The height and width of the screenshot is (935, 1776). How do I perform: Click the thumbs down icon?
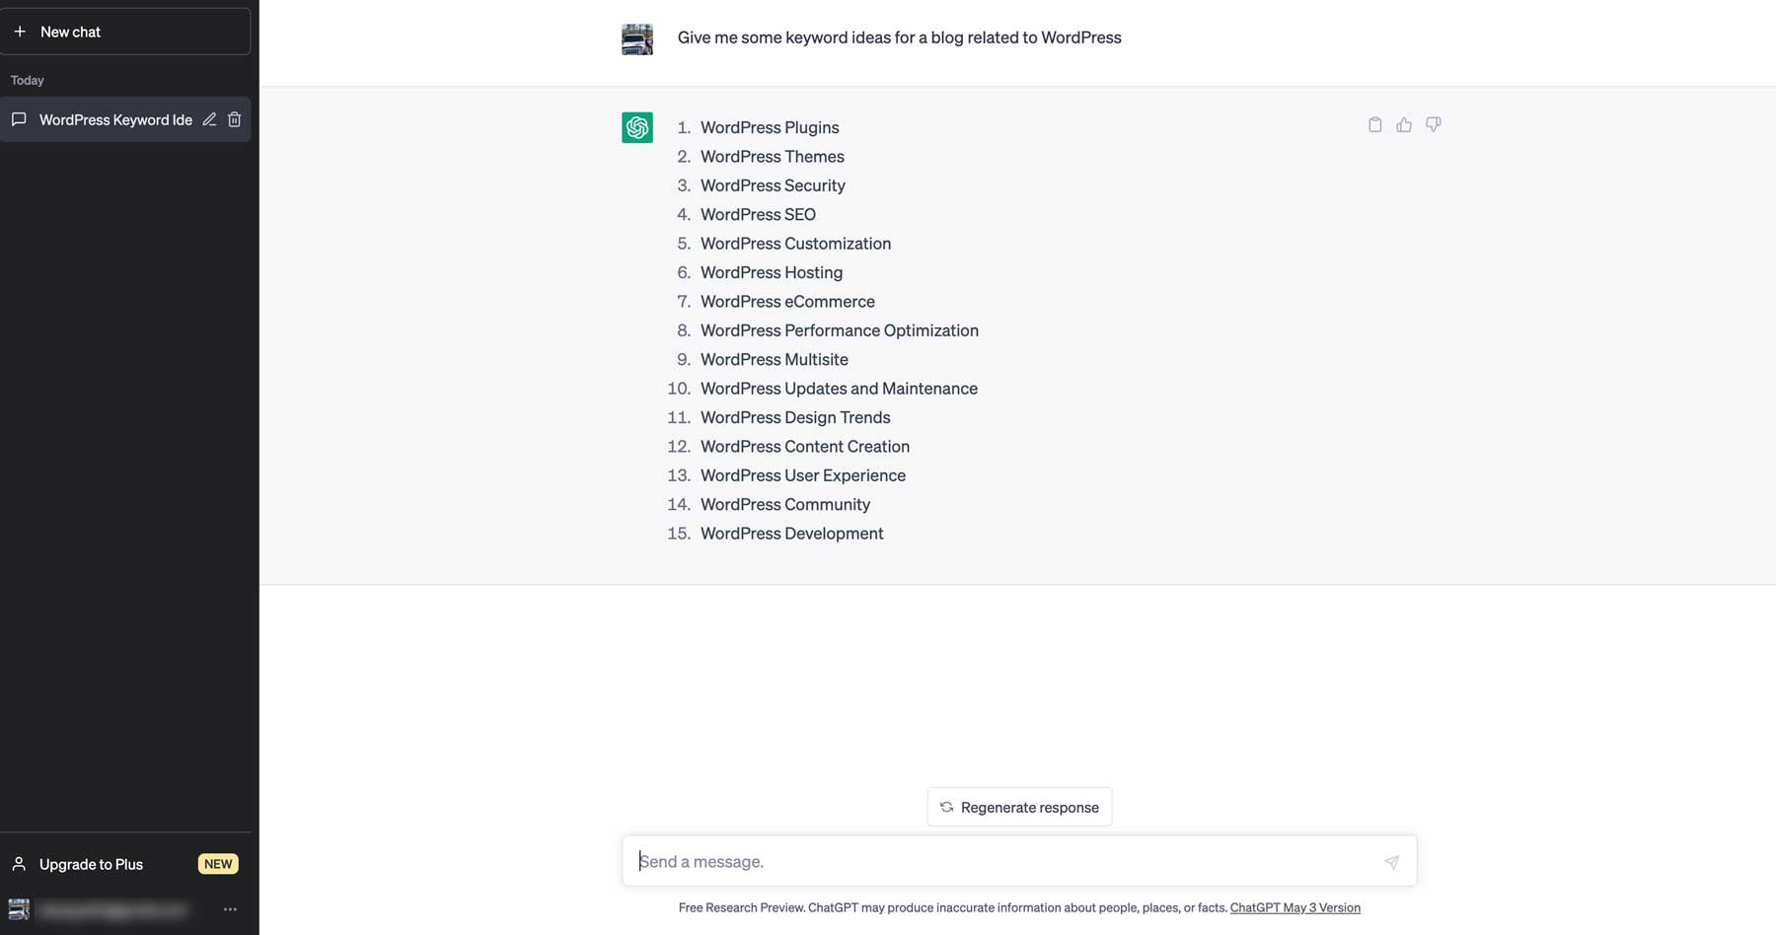tap(1434, 124)
